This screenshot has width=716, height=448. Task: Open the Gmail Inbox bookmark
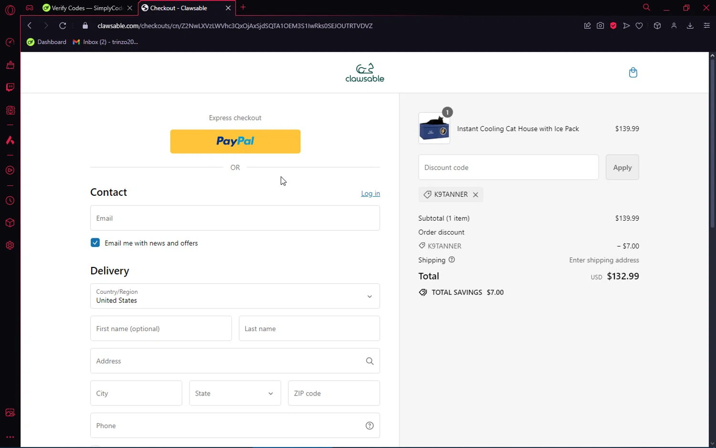(x=105, y=42)
